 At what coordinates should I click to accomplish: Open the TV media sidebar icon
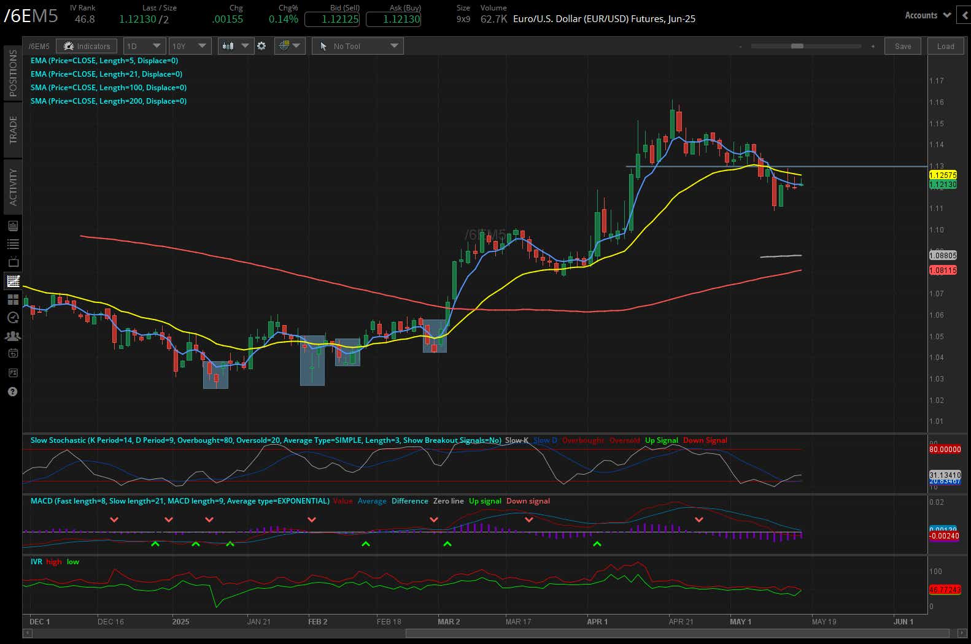(13, 263)
